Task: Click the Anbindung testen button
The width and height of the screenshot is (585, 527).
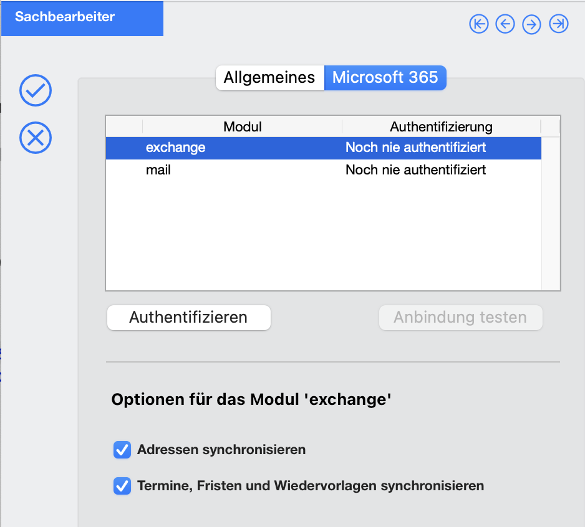Action: (x=460, y=318)
